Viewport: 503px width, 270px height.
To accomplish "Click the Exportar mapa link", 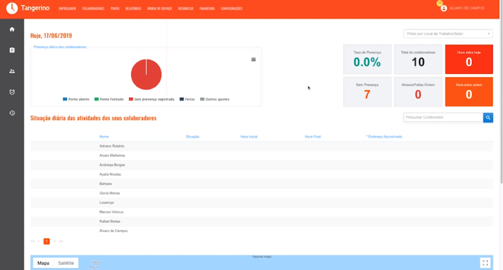I will [x=262, y=256].
